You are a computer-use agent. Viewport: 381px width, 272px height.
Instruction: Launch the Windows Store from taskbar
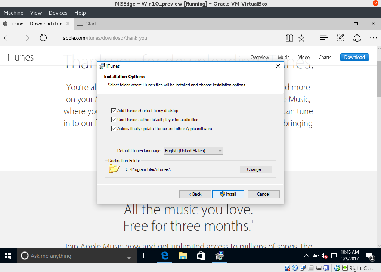pyautogui.click(x=201, y=256)
